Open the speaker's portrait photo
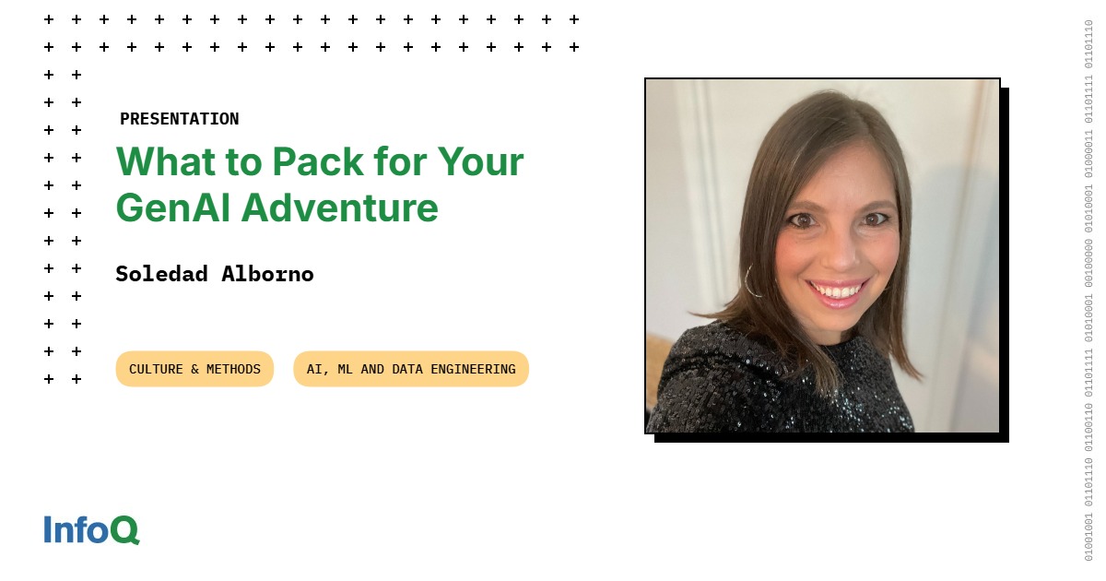The width and height of the screenshot is (1106, 581). (822, 255)
